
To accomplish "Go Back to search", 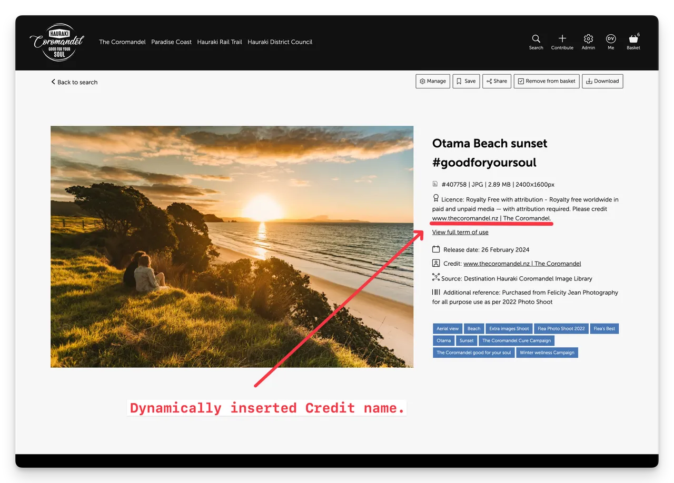I will click(x=74, y=82).
